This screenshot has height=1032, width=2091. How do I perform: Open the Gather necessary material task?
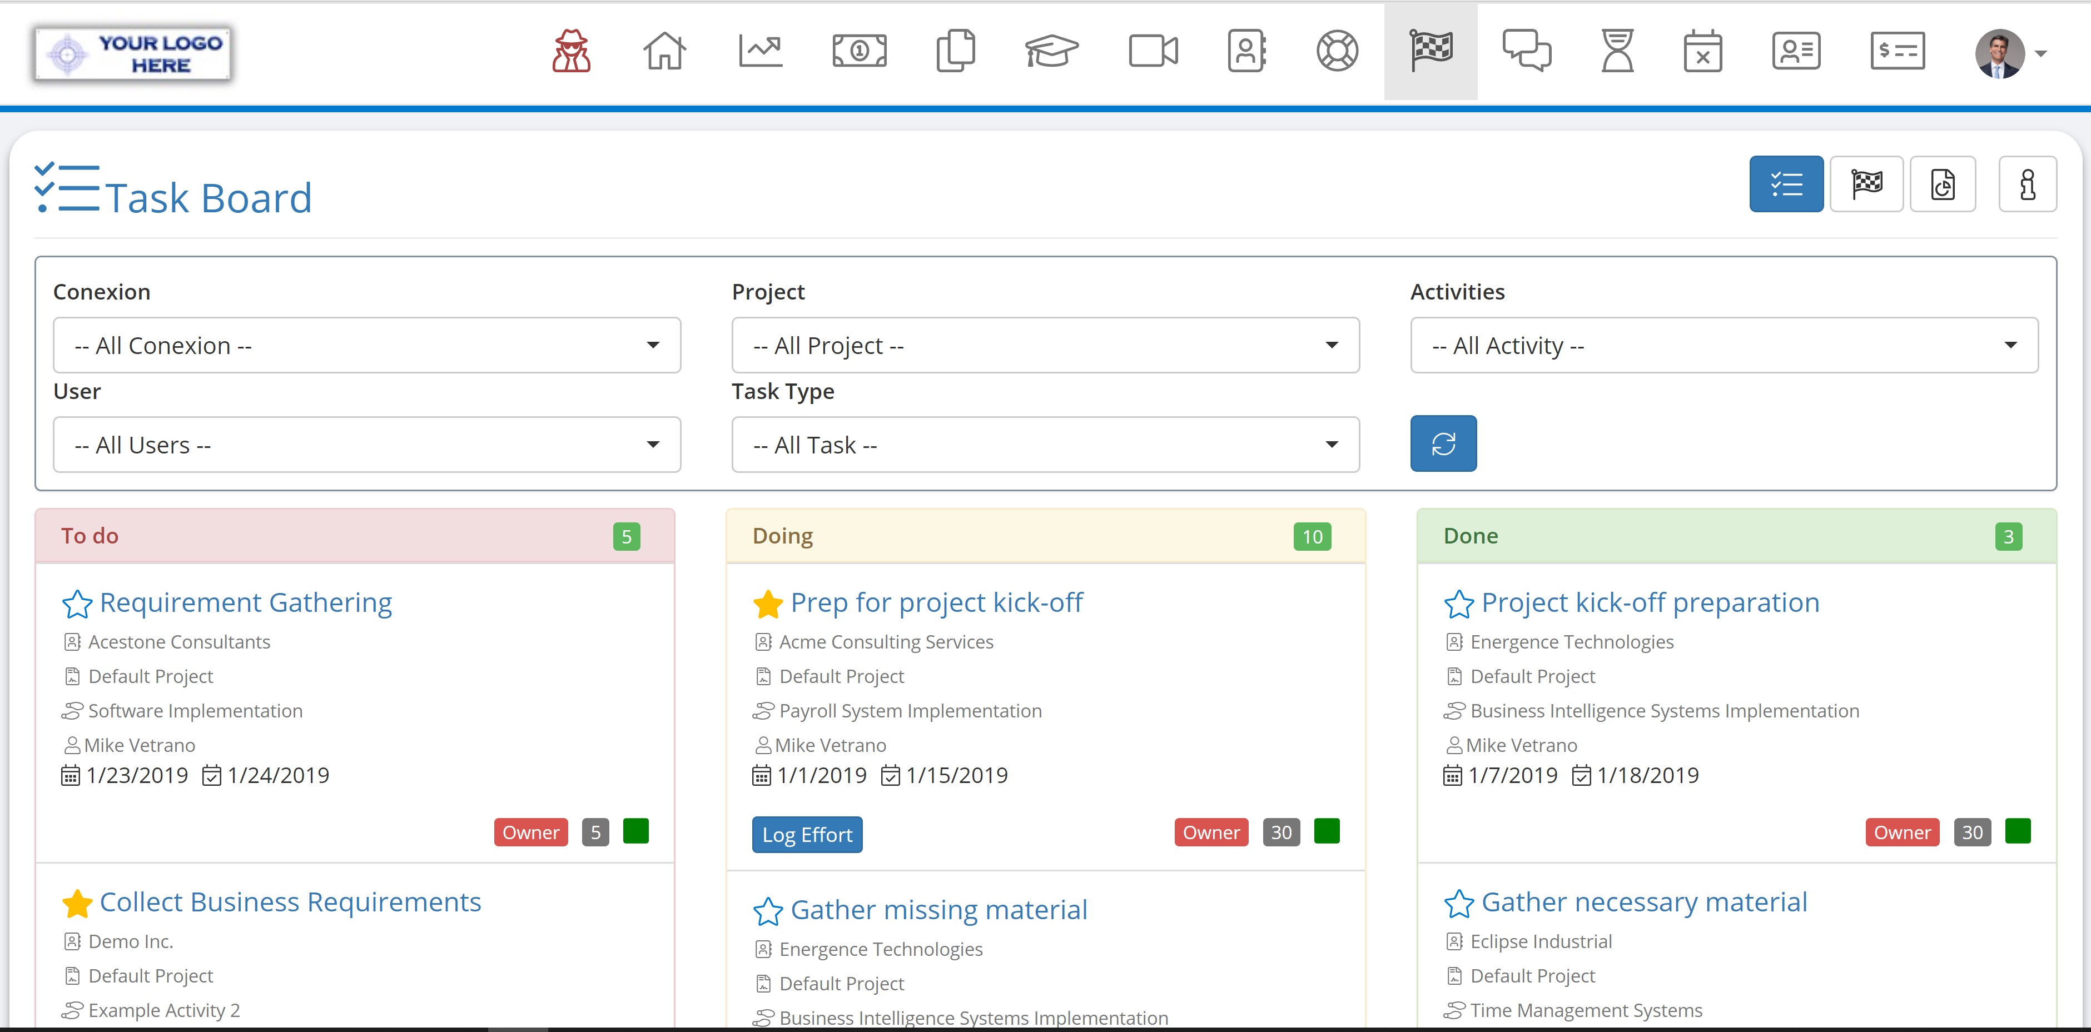[x=1645, y=902]
